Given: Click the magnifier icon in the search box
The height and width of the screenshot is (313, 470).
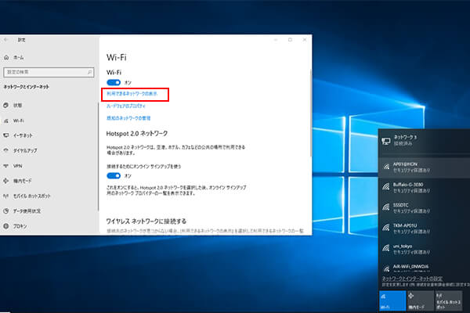Looking at the screenshot, I should coord(89,72).
